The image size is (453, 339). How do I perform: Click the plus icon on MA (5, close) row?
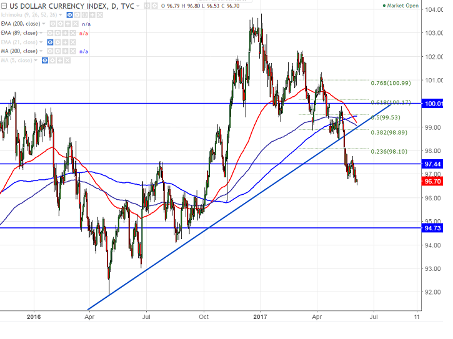click(60, 61)
